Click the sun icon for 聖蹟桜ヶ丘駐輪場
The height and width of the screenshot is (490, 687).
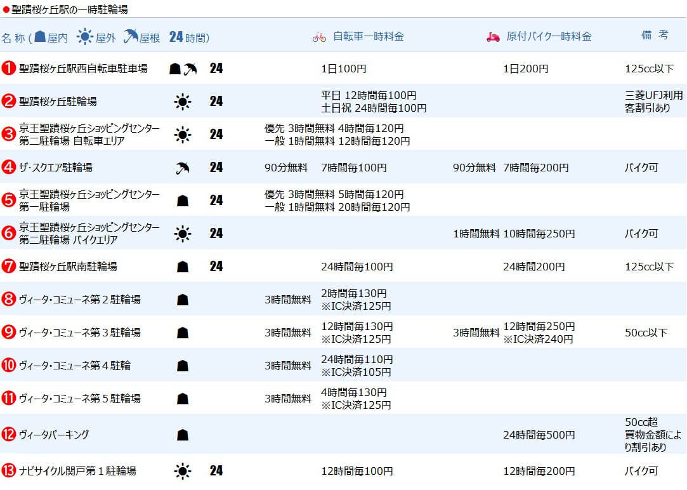183,102
